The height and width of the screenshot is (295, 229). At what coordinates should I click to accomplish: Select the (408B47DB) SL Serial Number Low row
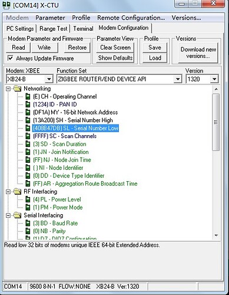coord(75,128)
